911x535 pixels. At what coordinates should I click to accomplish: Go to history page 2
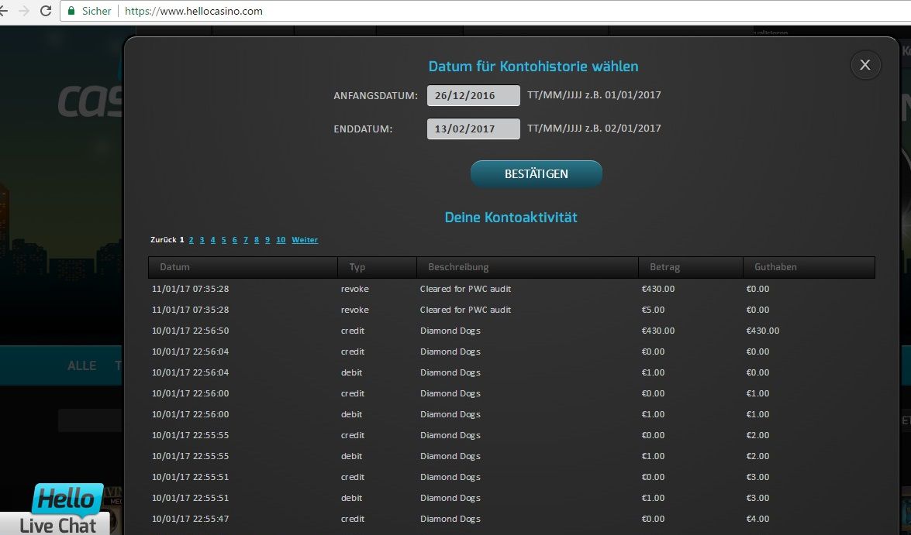pyautogui.click(x=192, y=240)
